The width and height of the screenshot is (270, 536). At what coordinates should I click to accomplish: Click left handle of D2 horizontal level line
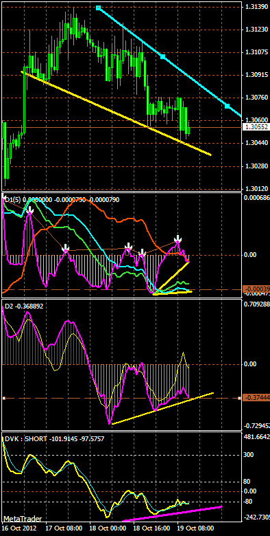pyautogui.click(x=3, y=399)
